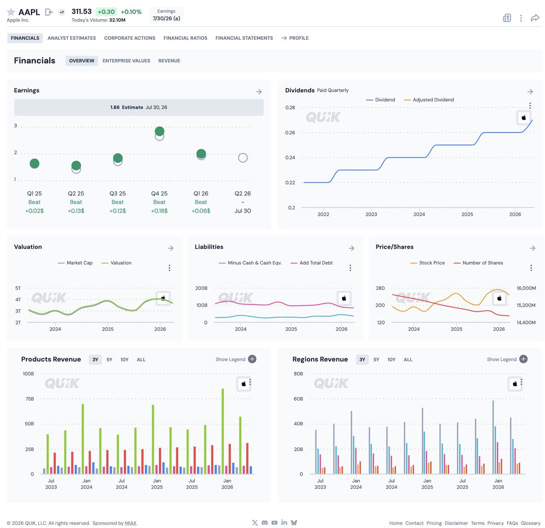Open the +7 badge beside the ticker
The height and width of the screenshot is (528, 545).
[62, 12]
